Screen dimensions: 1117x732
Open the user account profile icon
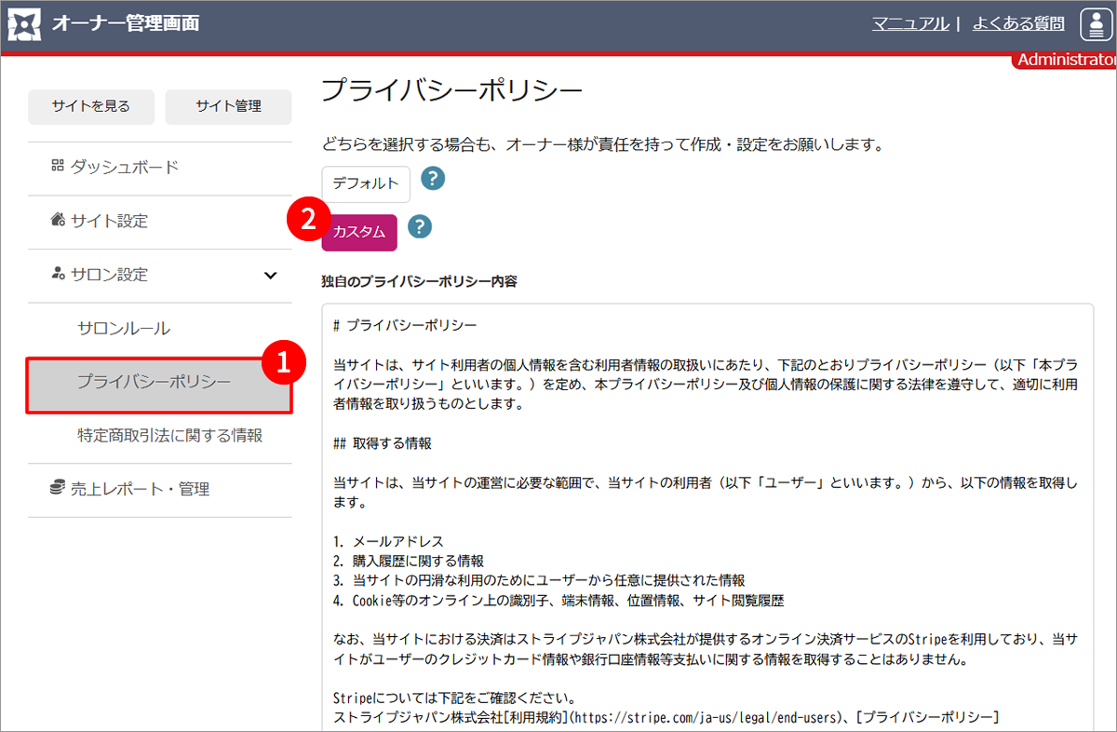[x=1097, y=24]
